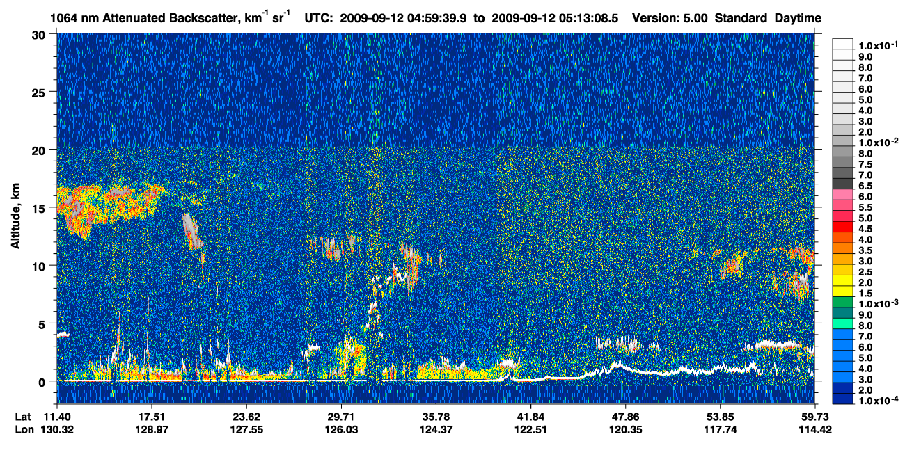Click the latitude value '11.40'
This screenshot has width=905, height=464.
click(56, 416)
